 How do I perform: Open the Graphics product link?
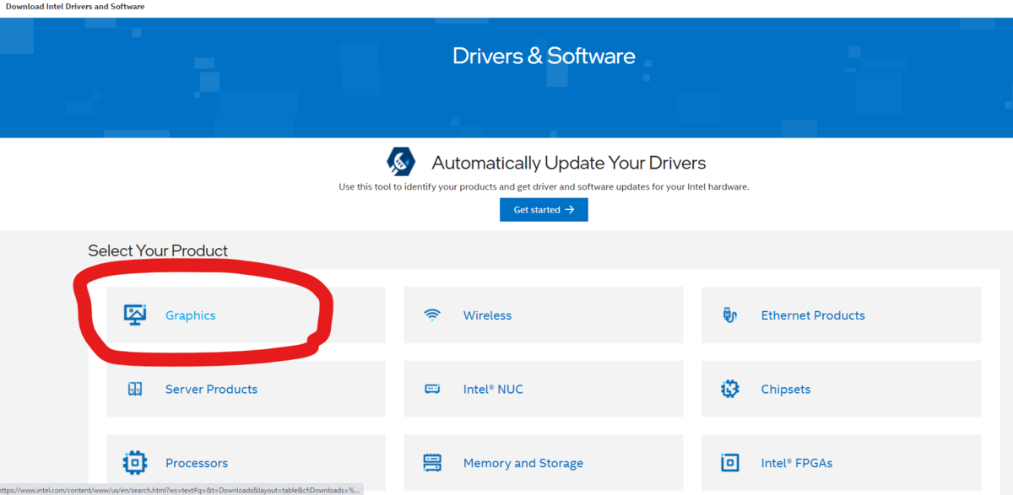click(x=190, y=315)
